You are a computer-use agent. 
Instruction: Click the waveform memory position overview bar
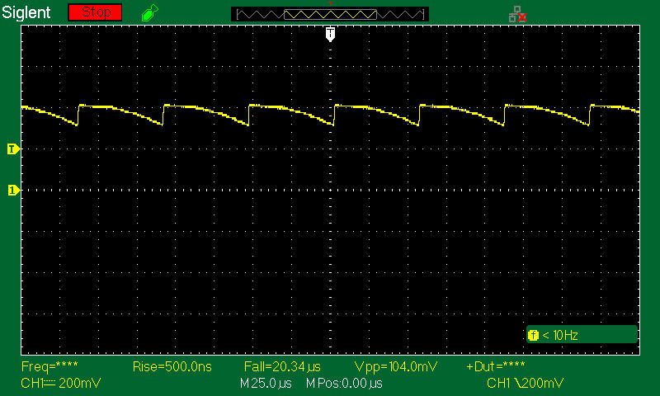click(x=330, y=14)
